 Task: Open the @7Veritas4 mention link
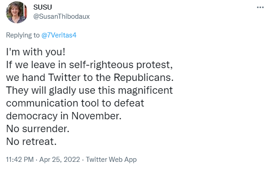tap(59, 35)
